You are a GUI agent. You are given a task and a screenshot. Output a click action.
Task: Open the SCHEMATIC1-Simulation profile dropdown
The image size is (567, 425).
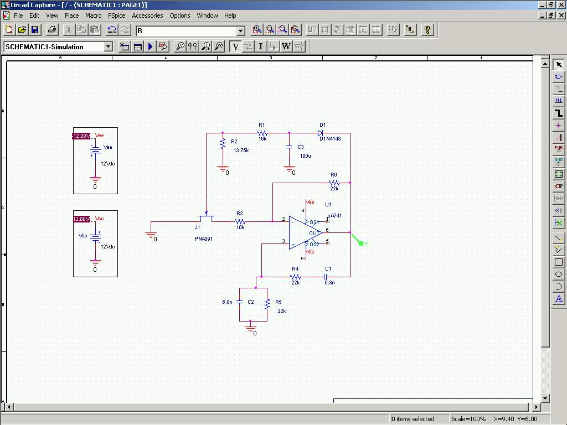click(x=108, y=46)
